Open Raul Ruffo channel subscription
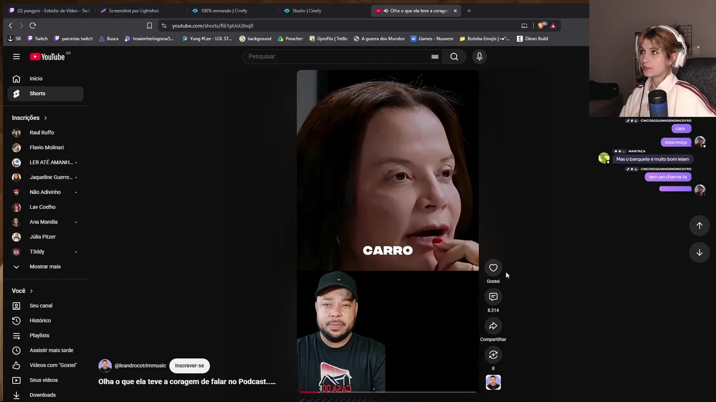Image resolution: width=716 pixels, height=402 pixels. (x=45, y=133)
